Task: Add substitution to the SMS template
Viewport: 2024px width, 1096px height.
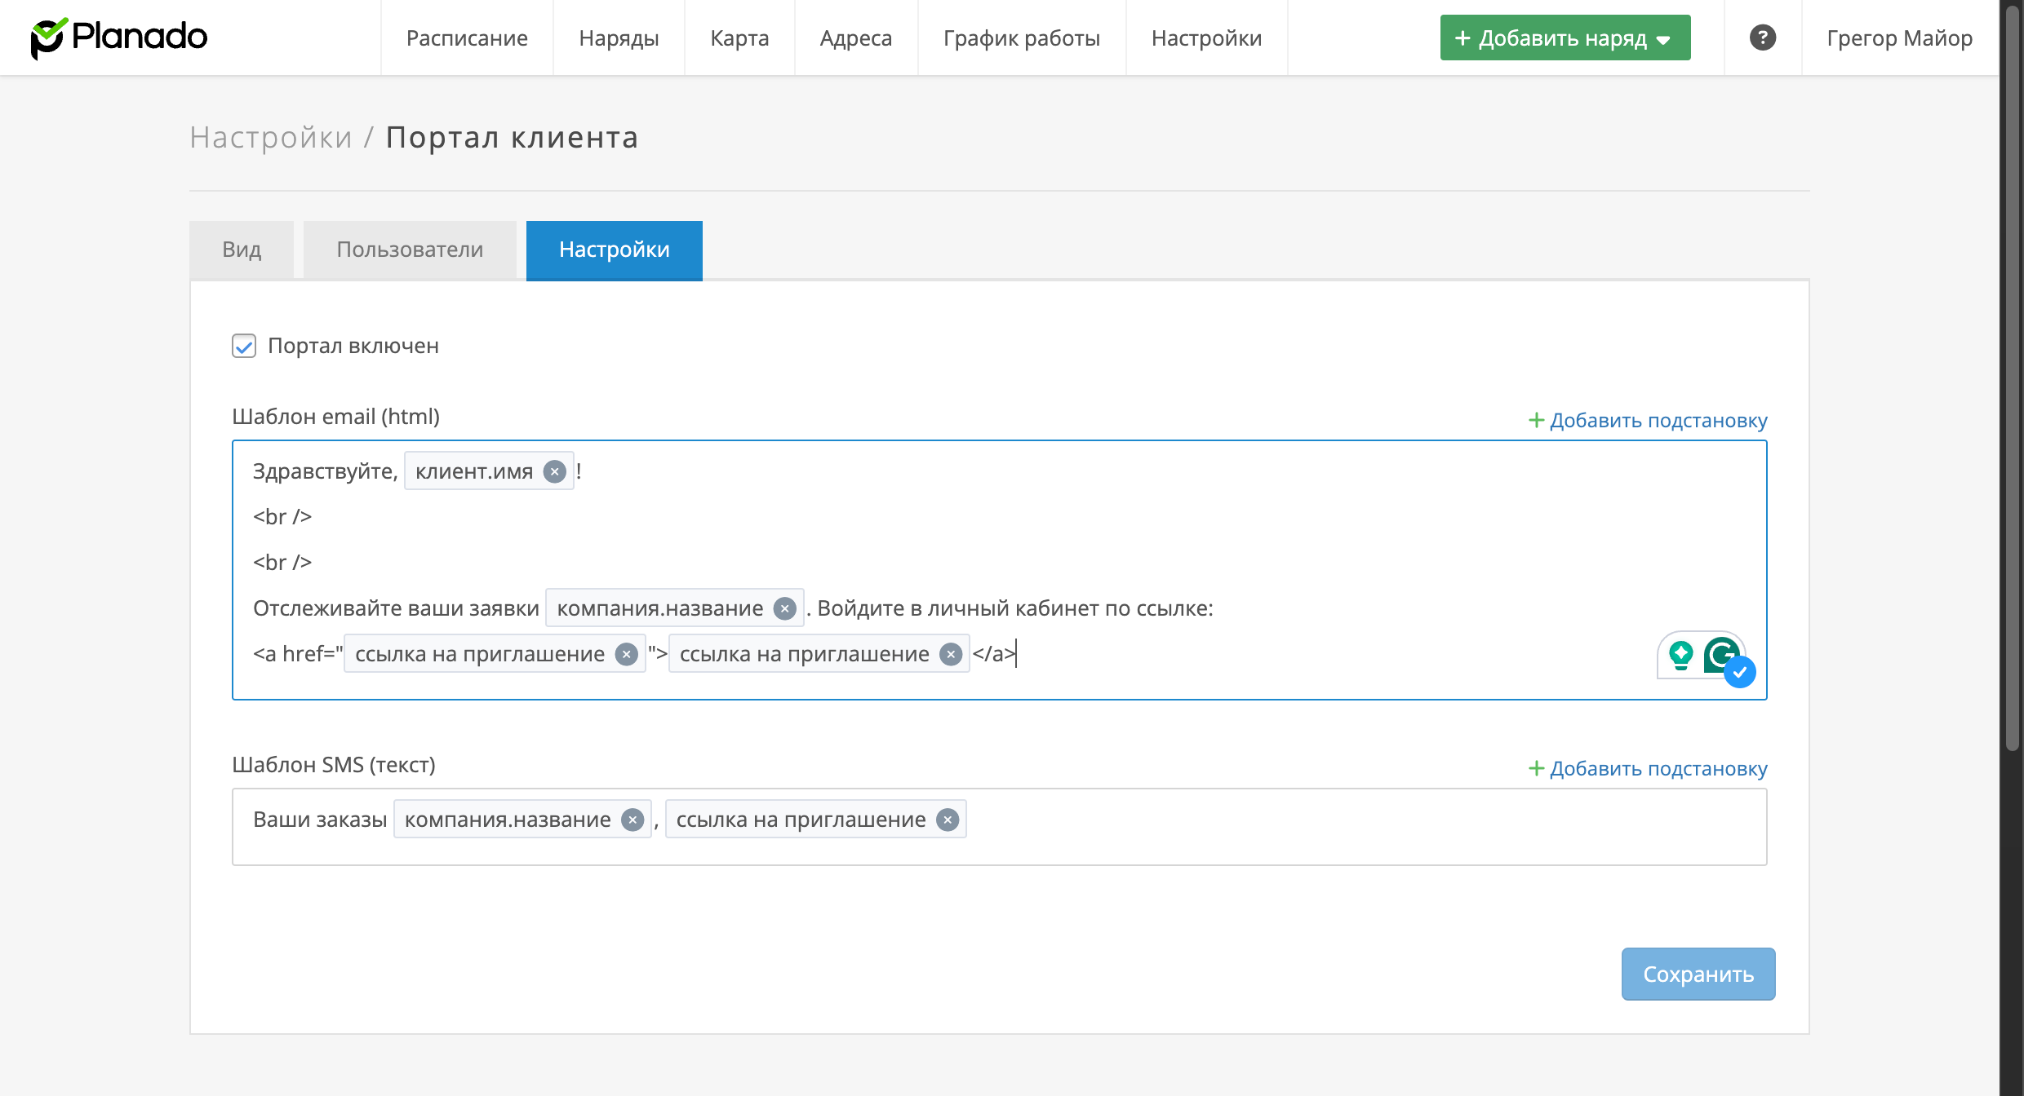Action: point(1648,768)
